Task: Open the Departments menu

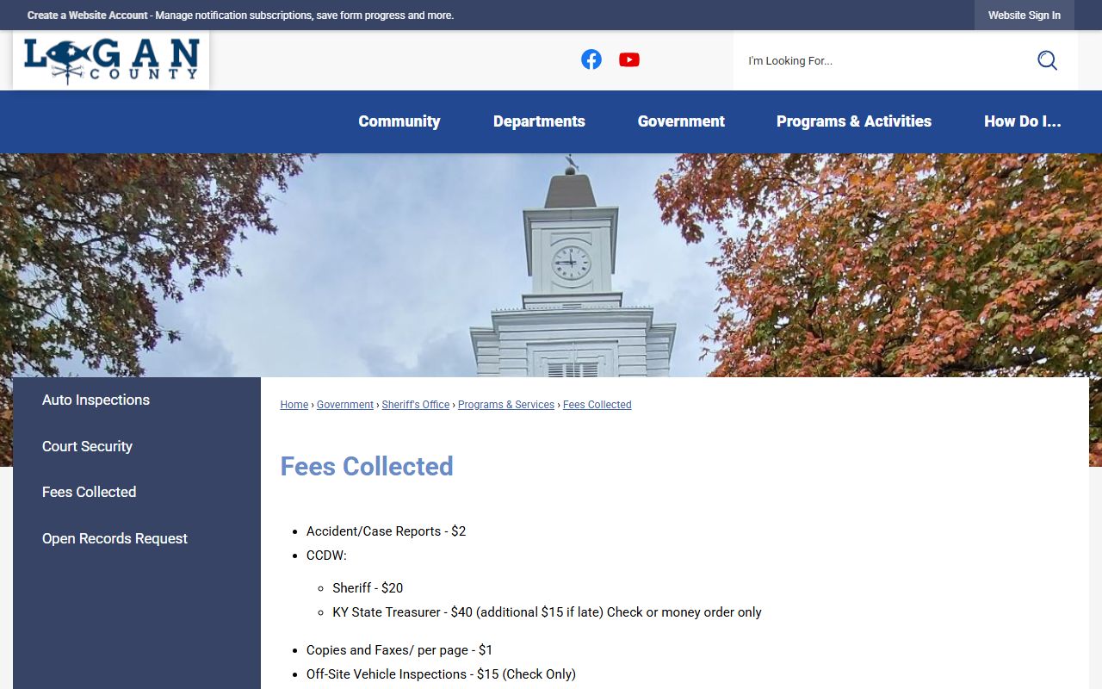Action: coord(539,121)
